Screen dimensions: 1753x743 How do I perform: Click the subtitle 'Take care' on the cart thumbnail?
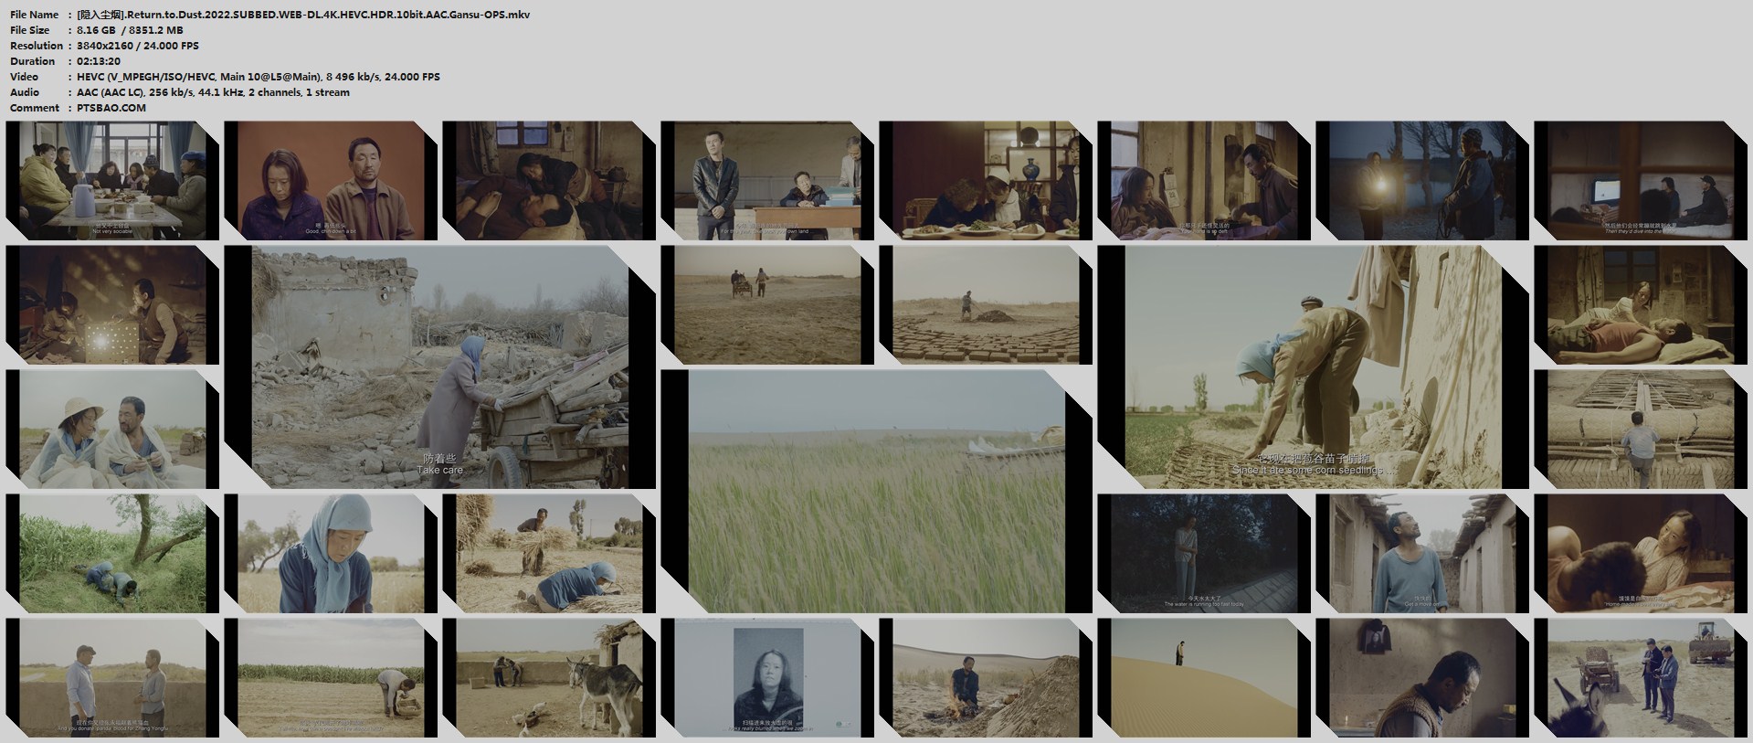click(440, 471)
